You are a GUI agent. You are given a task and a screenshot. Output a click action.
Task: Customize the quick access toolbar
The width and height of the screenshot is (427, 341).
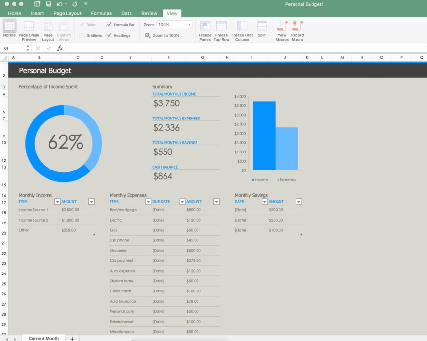click(86, 4)
